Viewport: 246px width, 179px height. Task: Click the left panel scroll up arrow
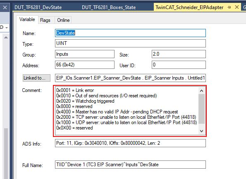(6, 38)
